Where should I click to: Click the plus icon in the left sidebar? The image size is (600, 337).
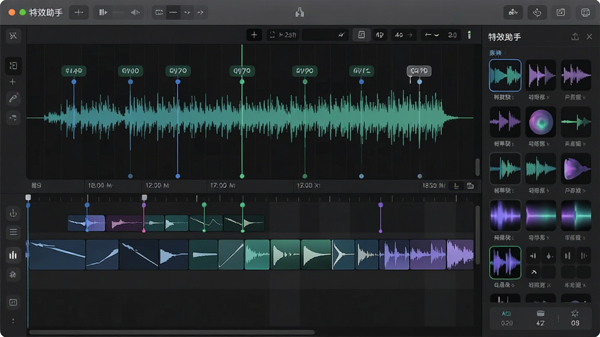[x=13, y=82]
